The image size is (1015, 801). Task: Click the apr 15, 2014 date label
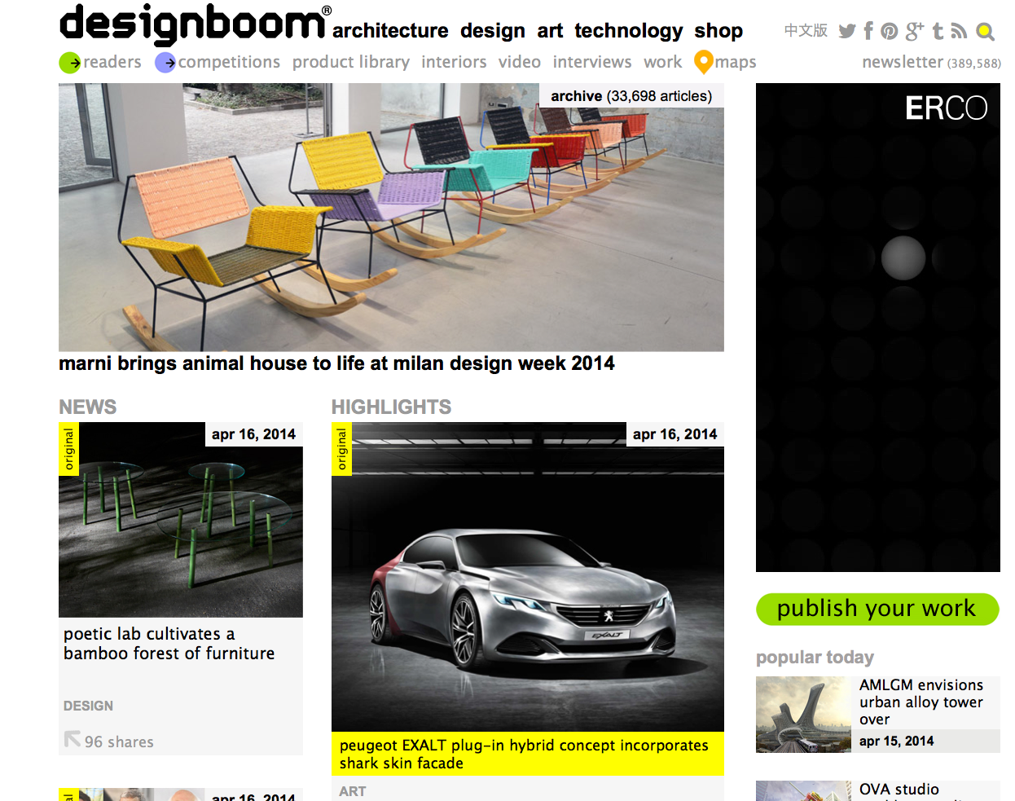coord(896,741)
